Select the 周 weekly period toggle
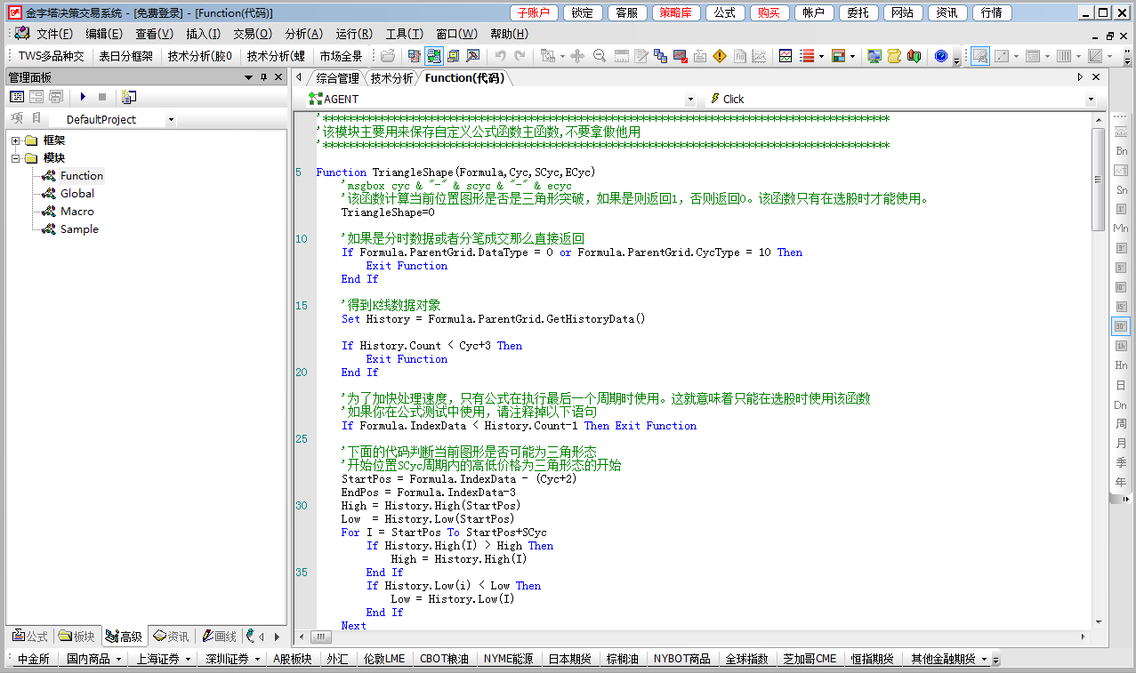The image size is (1136, 673). pos(1121,423)
